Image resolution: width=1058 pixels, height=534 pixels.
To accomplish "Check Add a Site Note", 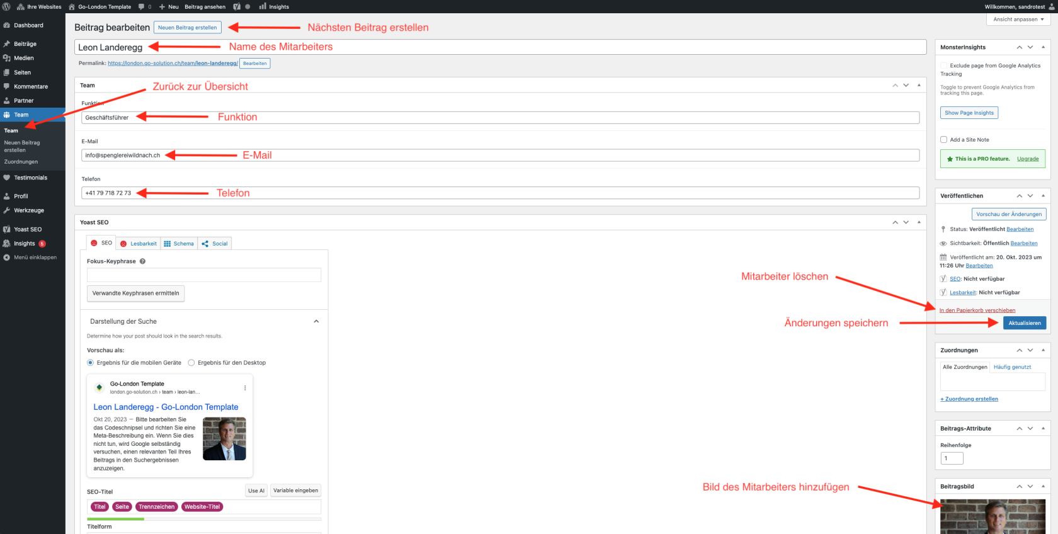I will pos(944,140).
